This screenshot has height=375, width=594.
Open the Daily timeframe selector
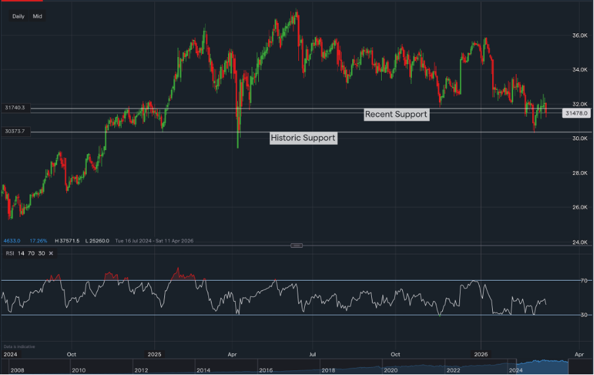pyautogui.click(x=18, y=16)
